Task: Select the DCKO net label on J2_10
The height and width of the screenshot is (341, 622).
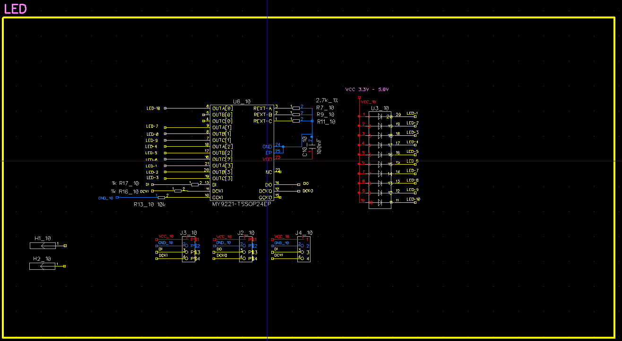Action: point(222,255)
